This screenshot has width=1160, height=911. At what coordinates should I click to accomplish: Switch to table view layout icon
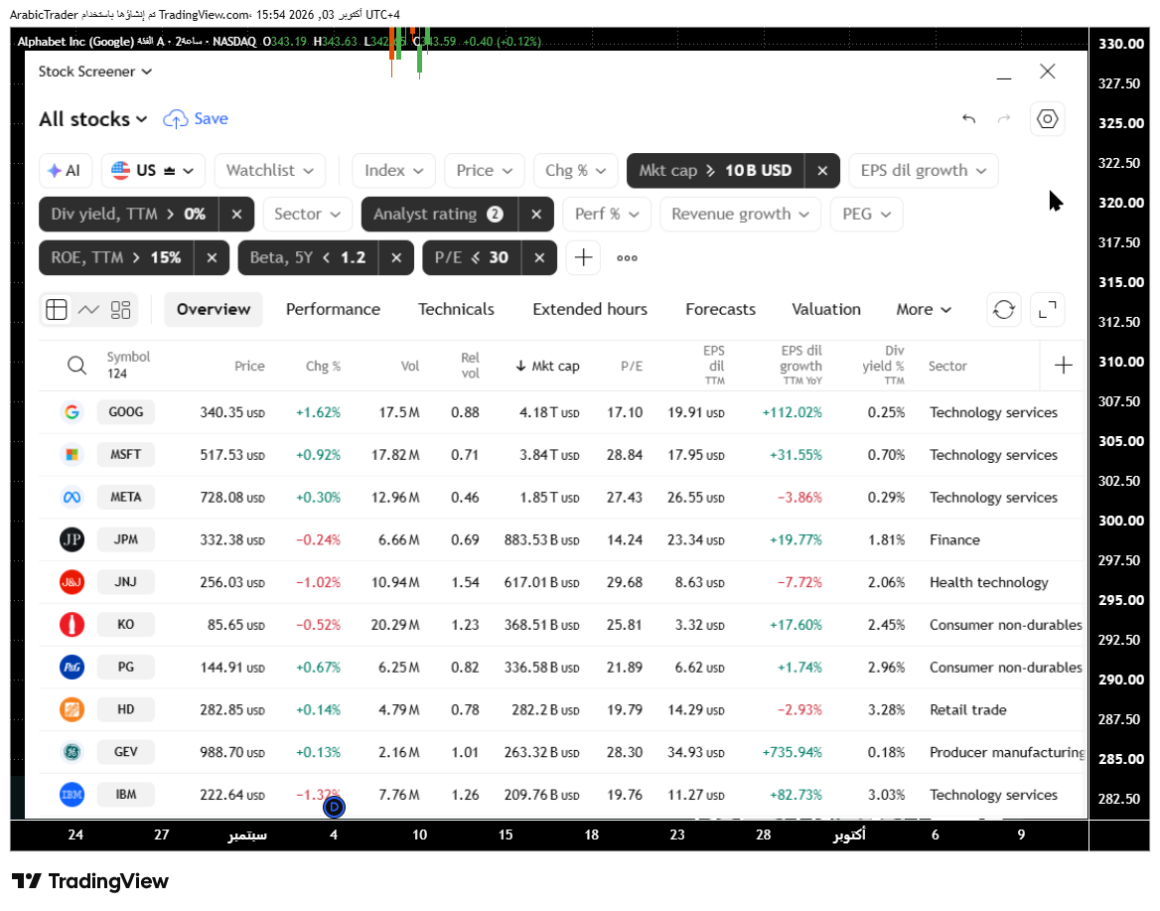57,309
